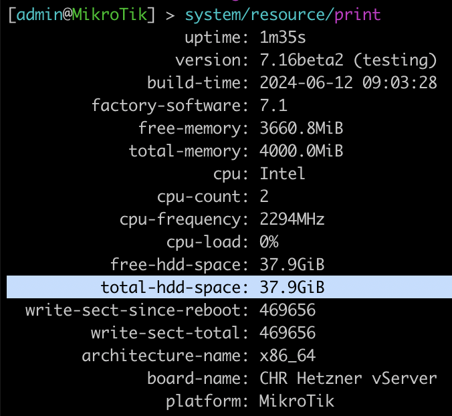
Task: Click the cpu value Intel
Action: click(x=282, y=174)
